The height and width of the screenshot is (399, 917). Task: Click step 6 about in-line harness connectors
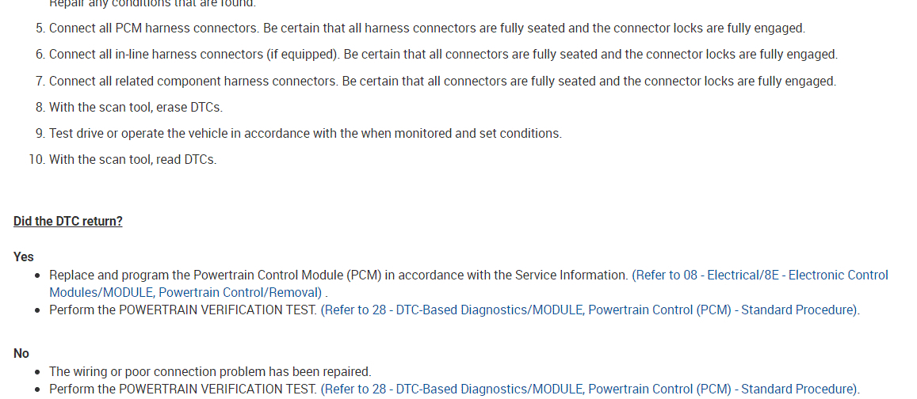(442, 55)
